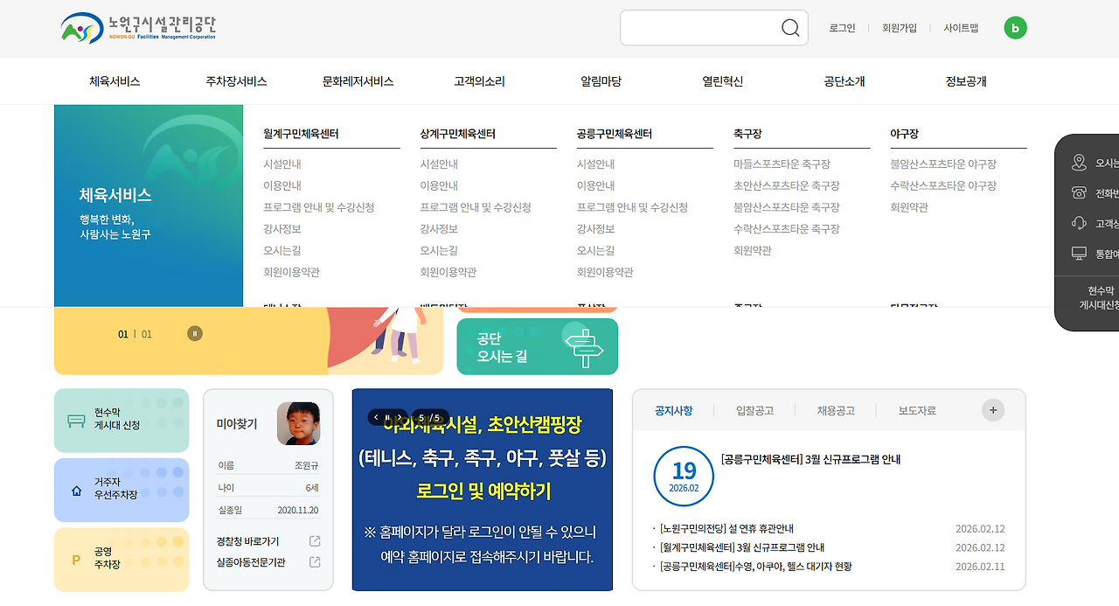Click the Nowon-gu Facilities Corporation logo
This screenshot has height=606, width=1119.
point(138,28)
